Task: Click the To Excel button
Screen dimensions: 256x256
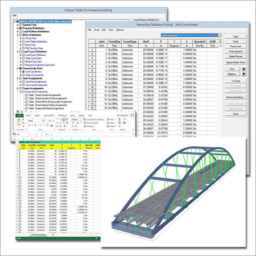Action: point(236,81)
